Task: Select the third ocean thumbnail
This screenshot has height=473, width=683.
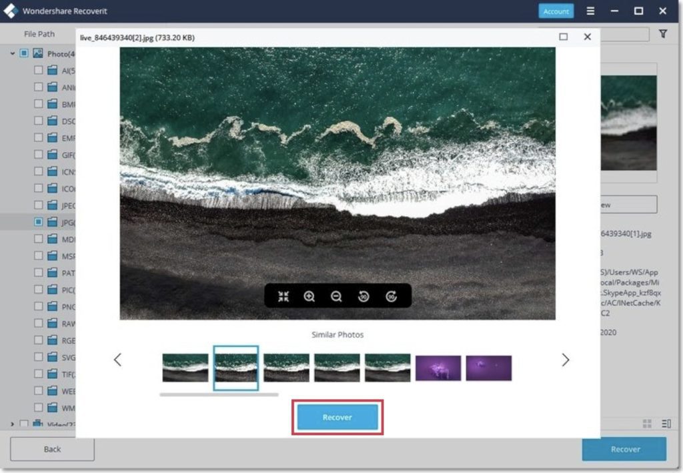Action: click(286, 368)
